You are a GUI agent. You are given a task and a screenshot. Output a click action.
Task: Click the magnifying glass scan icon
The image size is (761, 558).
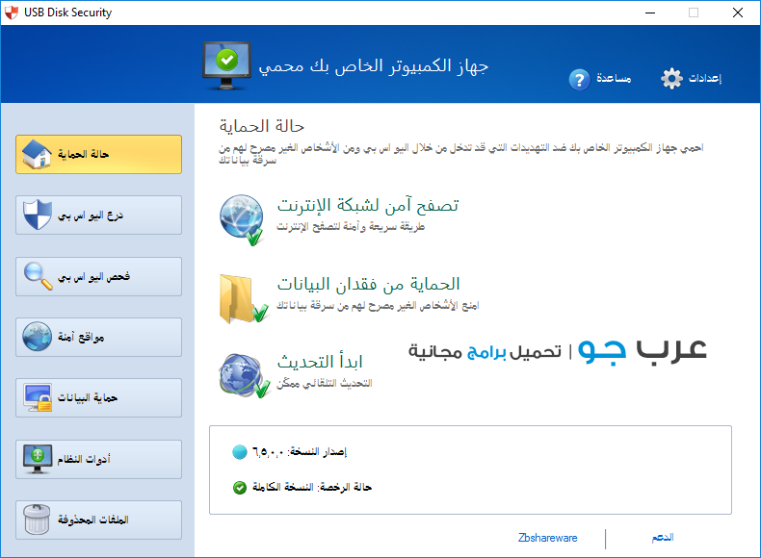pyautogui.click(x=38, y=276)
